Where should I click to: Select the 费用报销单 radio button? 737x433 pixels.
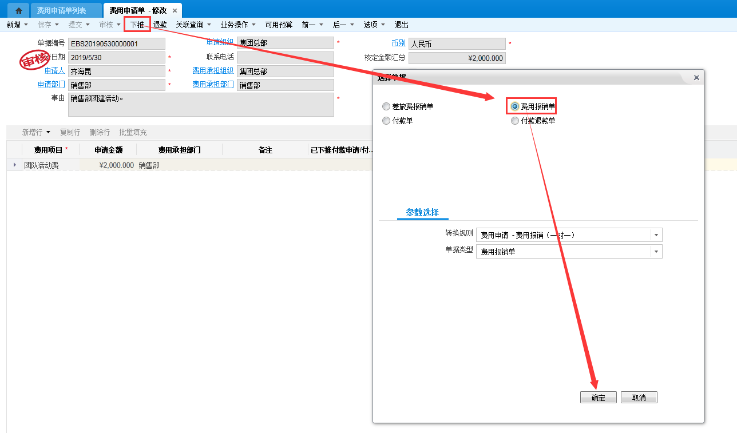pos(515,106)
